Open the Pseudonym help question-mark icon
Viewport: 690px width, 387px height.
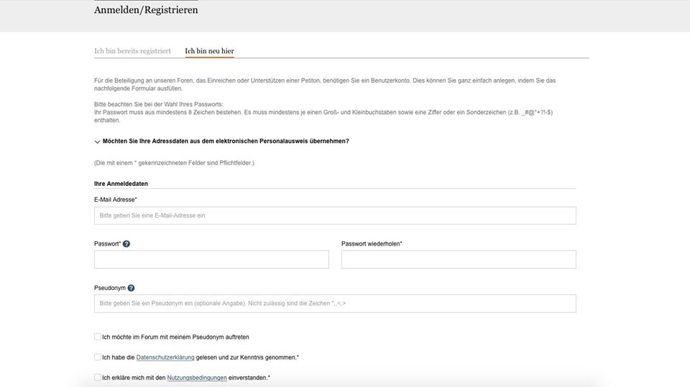pos(131,288)
